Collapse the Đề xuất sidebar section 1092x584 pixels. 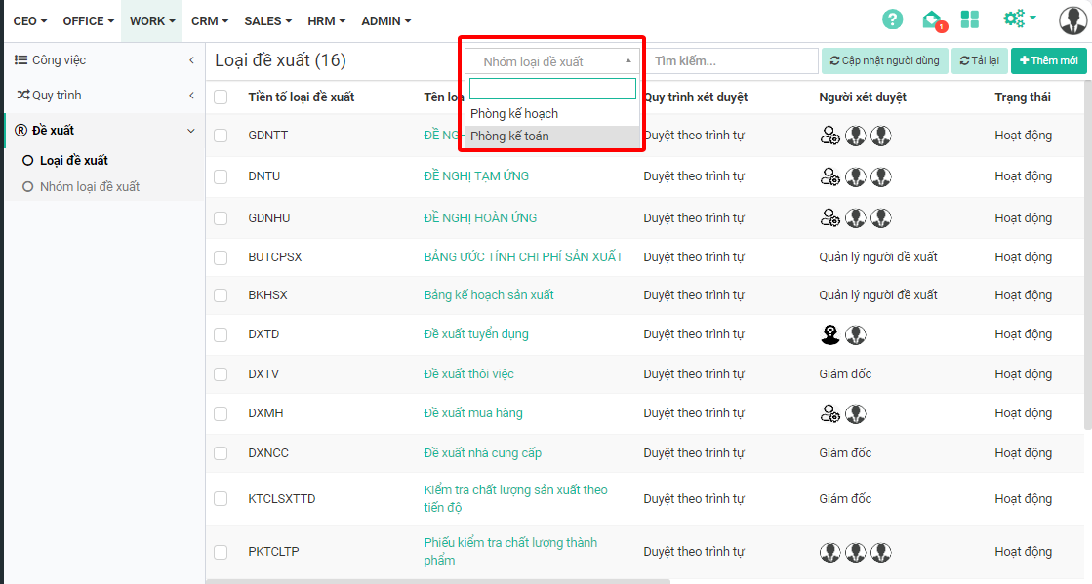(103, 130)
